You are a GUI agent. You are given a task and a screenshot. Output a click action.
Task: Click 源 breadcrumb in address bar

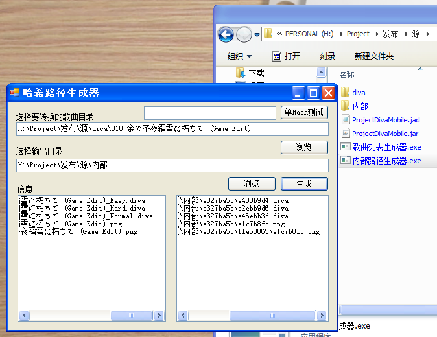[416, 34]
